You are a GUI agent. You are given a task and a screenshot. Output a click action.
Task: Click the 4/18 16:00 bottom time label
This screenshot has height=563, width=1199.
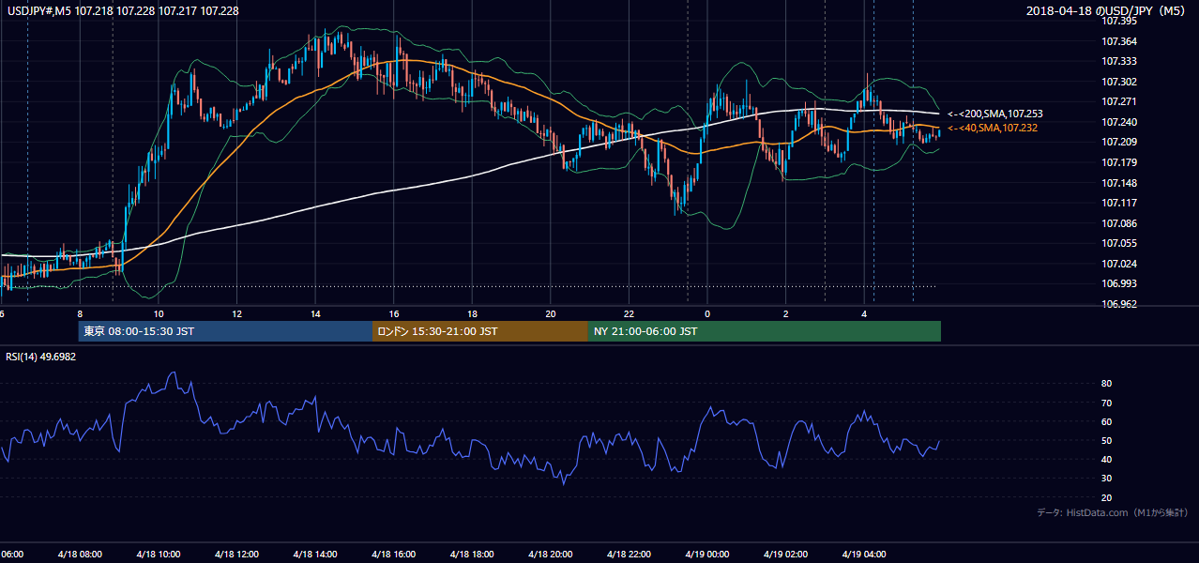point(392,555)
